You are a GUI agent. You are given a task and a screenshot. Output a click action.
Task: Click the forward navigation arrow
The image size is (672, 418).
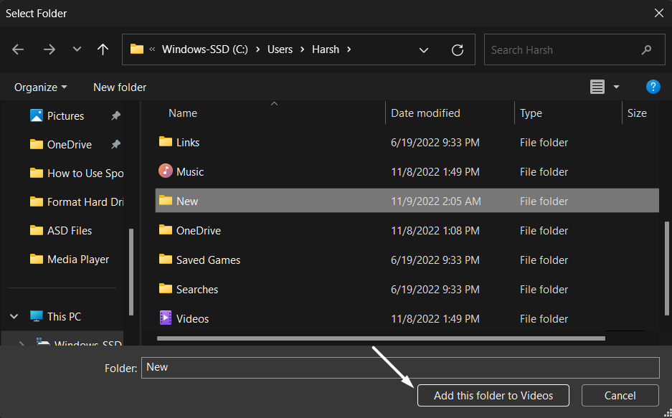[x=49, y=50]
